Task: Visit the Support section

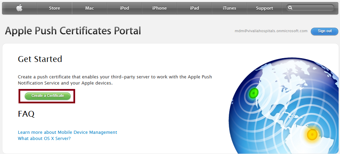Action: point(264,8)
